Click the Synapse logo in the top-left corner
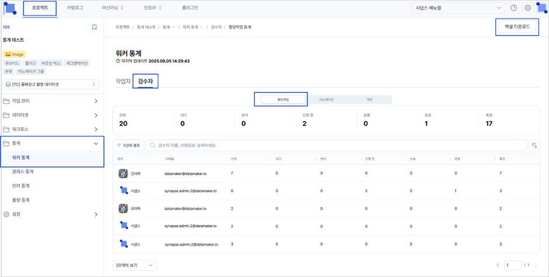 pos(10,8)
